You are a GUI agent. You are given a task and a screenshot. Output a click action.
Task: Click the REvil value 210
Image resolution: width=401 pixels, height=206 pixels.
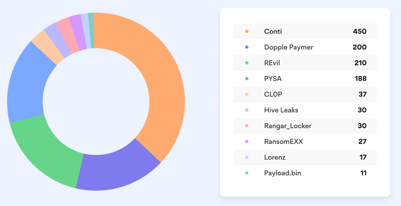click(360, 63)
